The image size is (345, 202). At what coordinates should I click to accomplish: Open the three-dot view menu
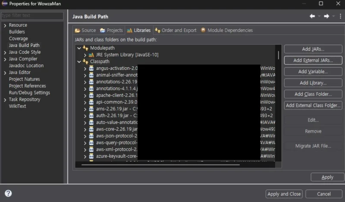pyautogui.click(x=340, y=16)
